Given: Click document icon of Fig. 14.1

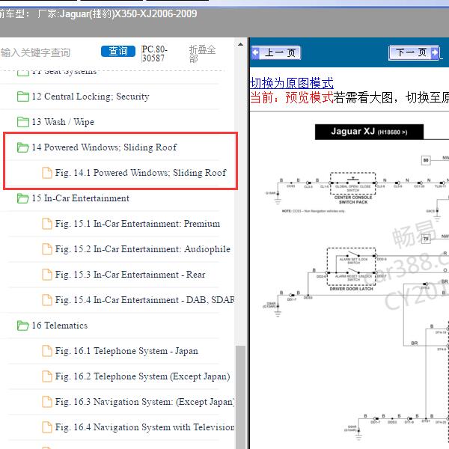Looking at the screenshot, I should 47,173.
